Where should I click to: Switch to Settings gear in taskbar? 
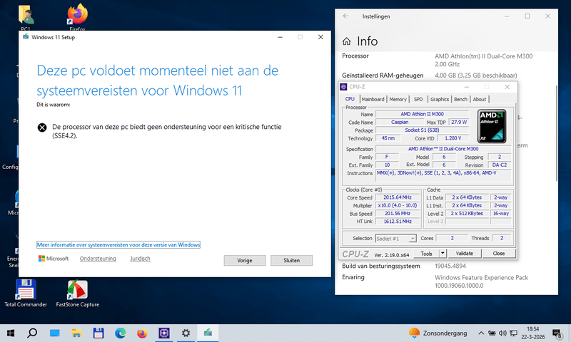point(186,333)
